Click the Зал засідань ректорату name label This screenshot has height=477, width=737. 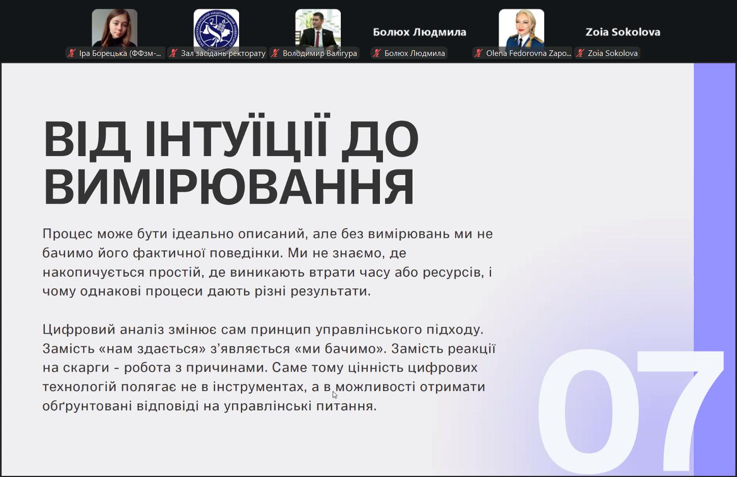(223, 53)
